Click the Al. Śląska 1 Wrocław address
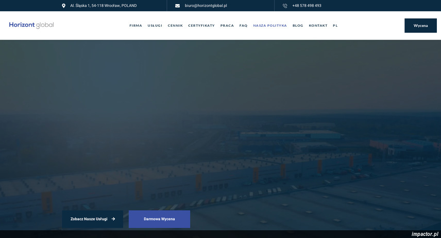Viewport: 441px width, 238px height. pos(104,6)
